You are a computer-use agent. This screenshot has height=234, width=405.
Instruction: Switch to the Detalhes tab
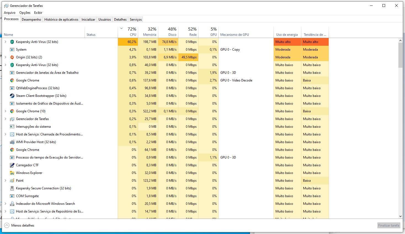pyautogui.click(x=120, y=20)
